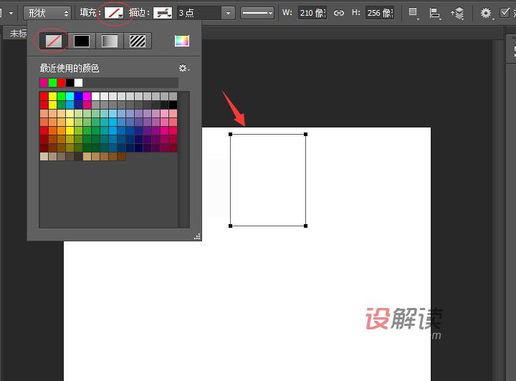Click the W width input field
516x381 pixels.
pyautogui.click(x=312, y=13)
